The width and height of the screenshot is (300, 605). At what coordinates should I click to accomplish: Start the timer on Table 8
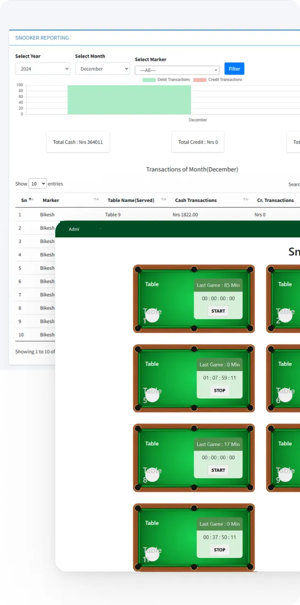click(x=218, y=470)
